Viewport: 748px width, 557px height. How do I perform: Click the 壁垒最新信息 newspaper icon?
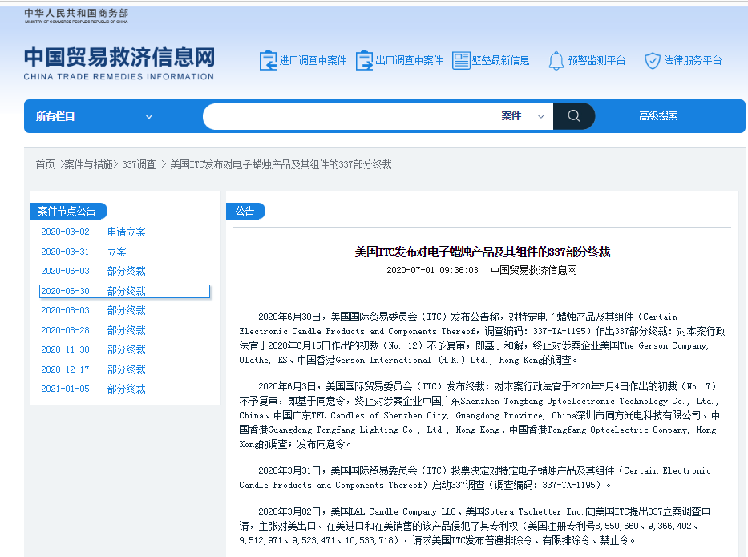[x=461, y=61]
